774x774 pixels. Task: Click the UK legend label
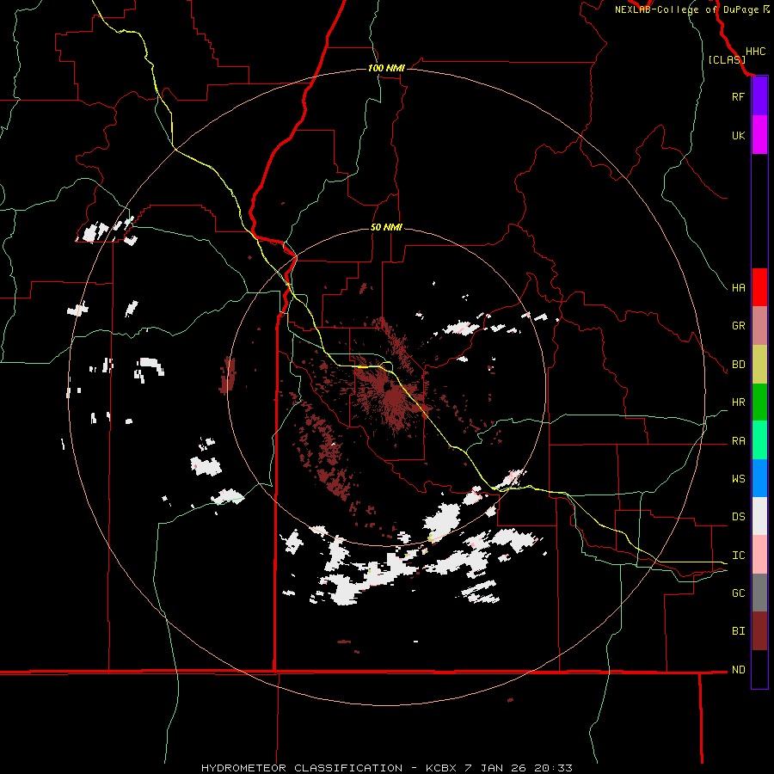click(738, 135)
